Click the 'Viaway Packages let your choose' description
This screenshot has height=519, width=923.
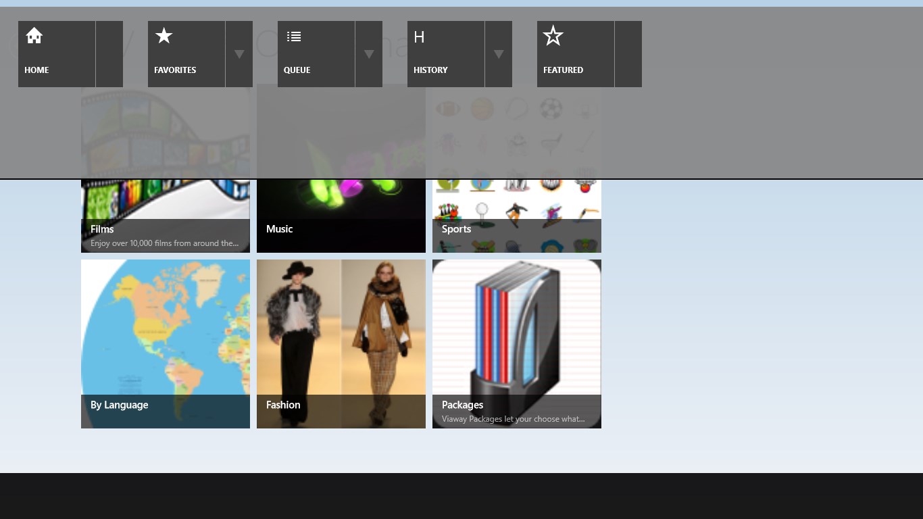[x=513, y=419]
